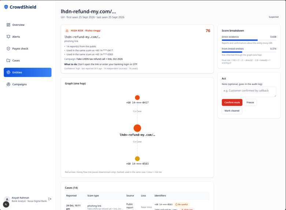Click the linked entities value 0.374
The width and height of the screenshot is (286, 210).
tap(273, 49)
